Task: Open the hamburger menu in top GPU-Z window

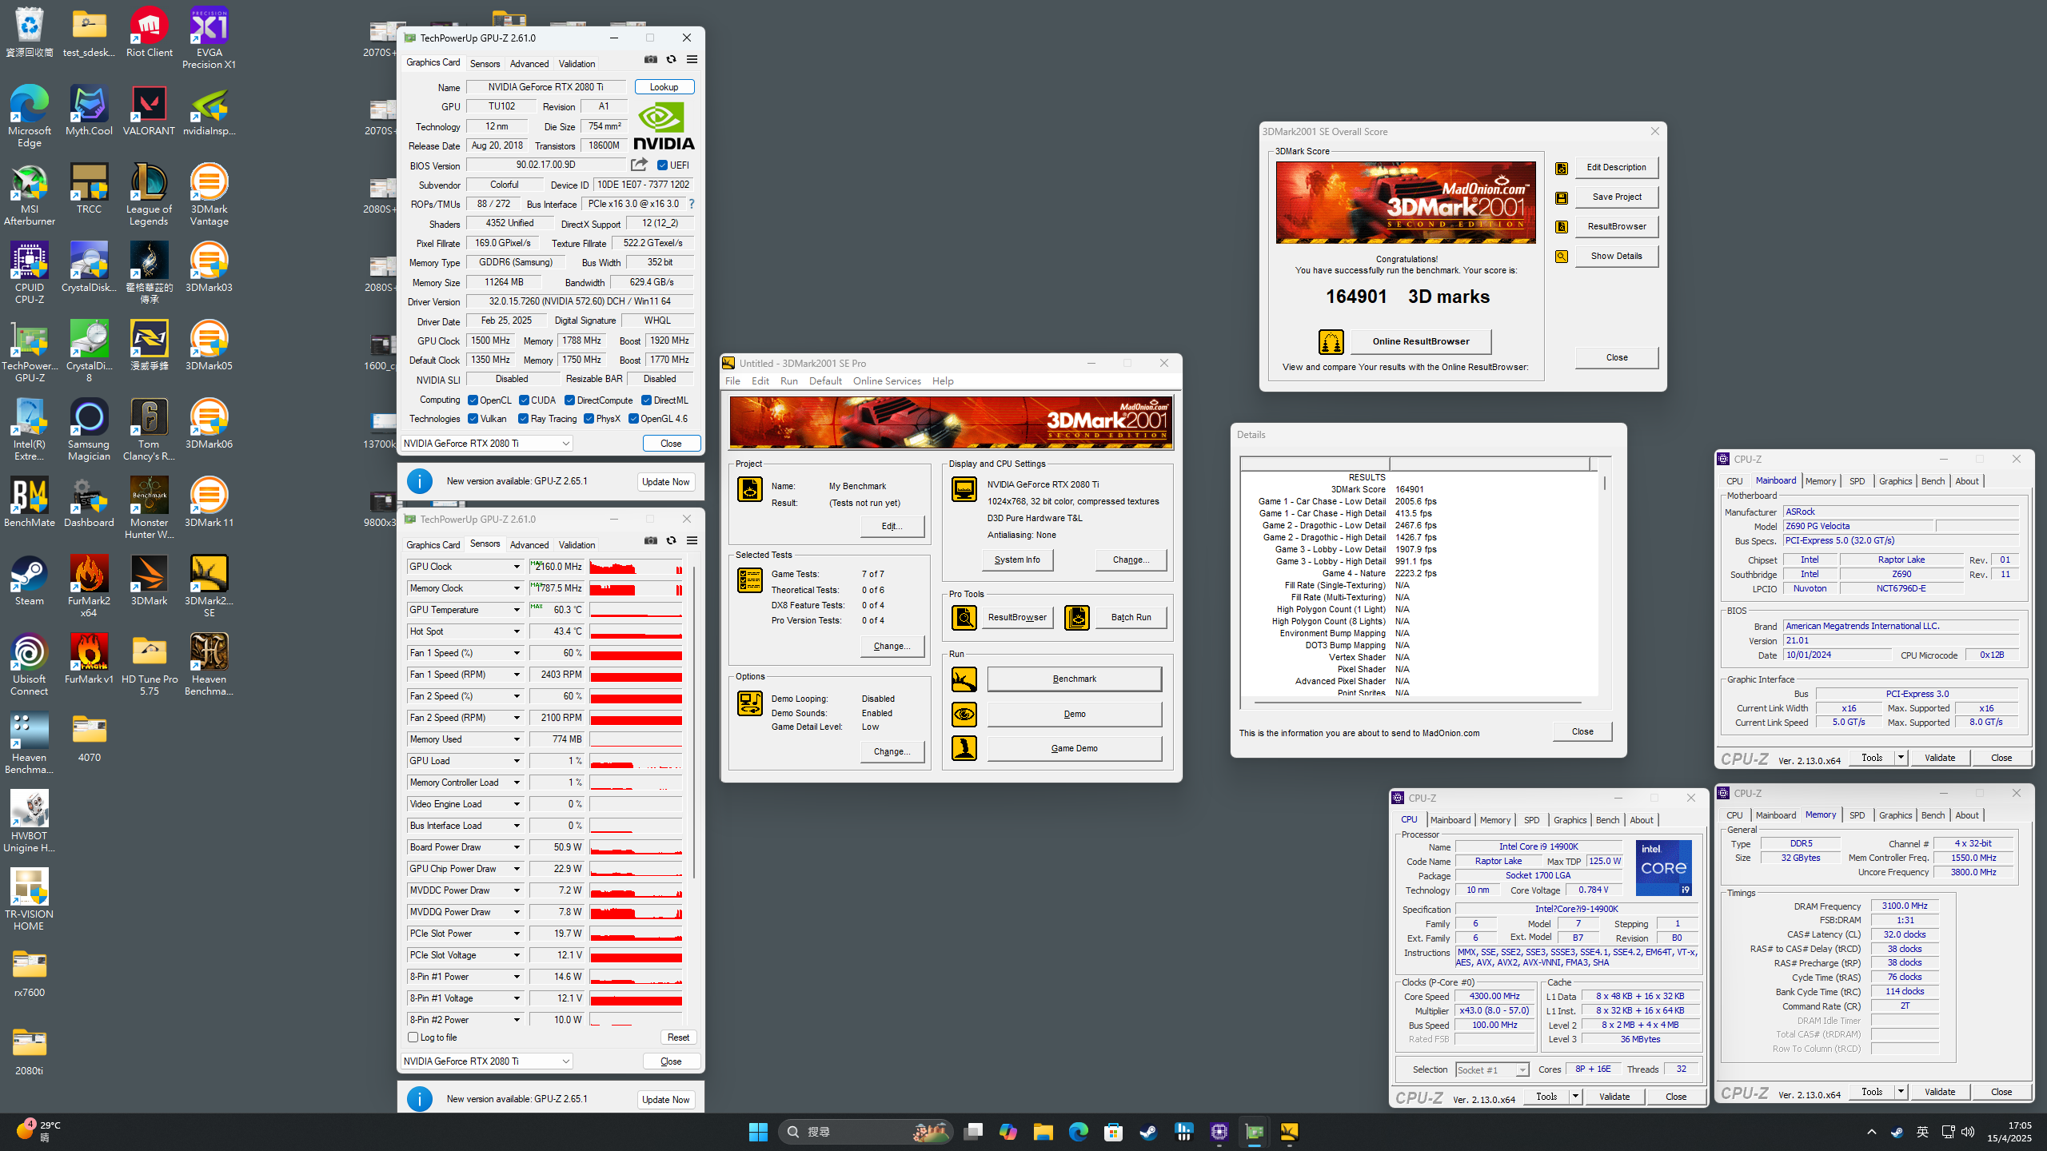Action: [x=692, y=60]
